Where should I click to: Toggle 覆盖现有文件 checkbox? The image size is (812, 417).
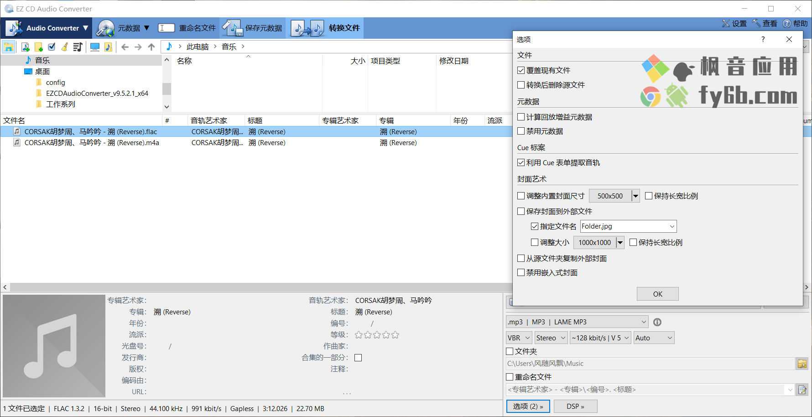coord(521,70)
